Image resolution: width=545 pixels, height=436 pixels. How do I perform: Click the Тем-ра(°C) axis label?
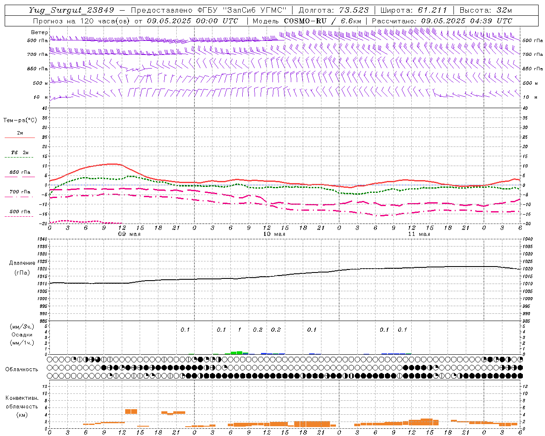tap(20, 120)
